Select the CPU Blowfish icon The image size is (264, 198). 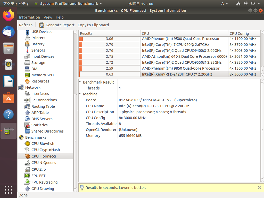pyautogui.click(x=27, y=144)
